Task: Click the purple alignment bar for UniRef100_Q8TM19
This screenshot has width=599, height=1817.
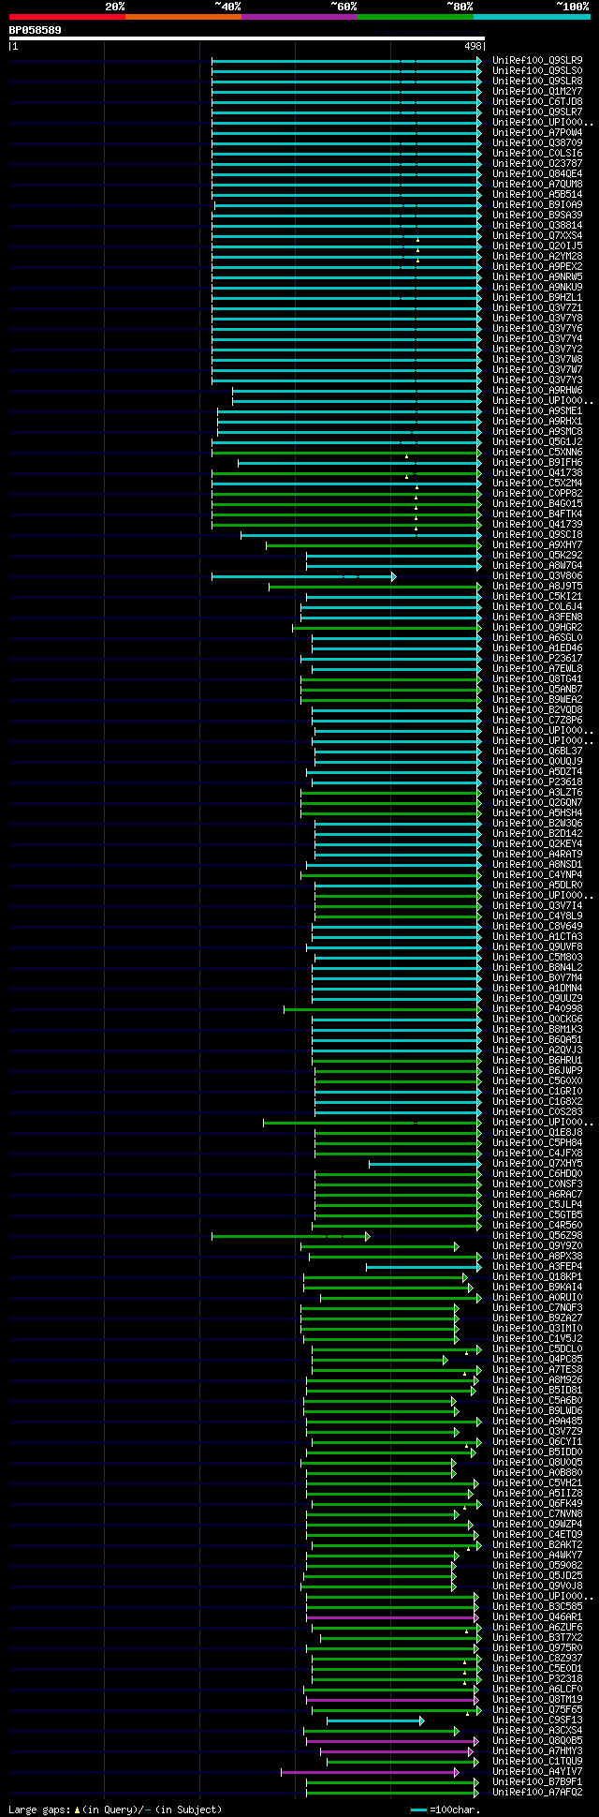Action: 392,1700
